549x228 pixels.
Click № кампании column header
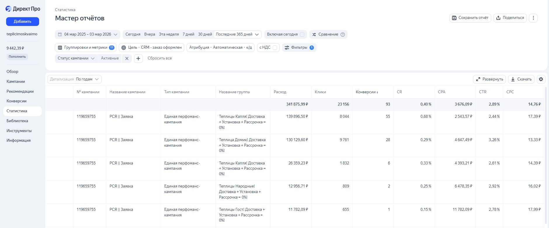(88, 92)
